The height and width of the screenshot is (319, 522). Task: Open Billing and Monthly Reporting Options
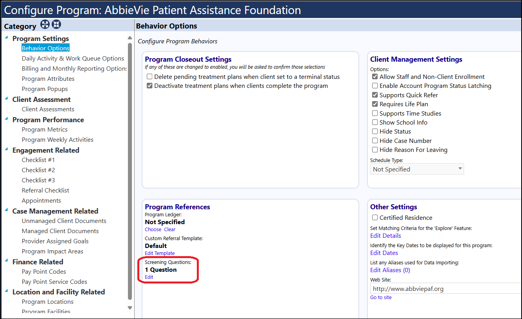click(x=74, y=68)
